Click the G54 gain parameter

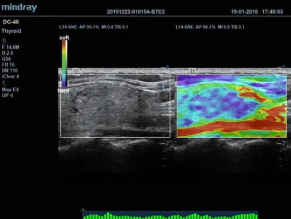[6, 59]
